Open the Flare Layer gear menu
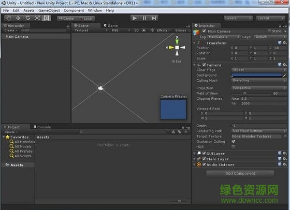Image resolution: width=290 pixels, height=210 pixels. (x=285, y=159)
